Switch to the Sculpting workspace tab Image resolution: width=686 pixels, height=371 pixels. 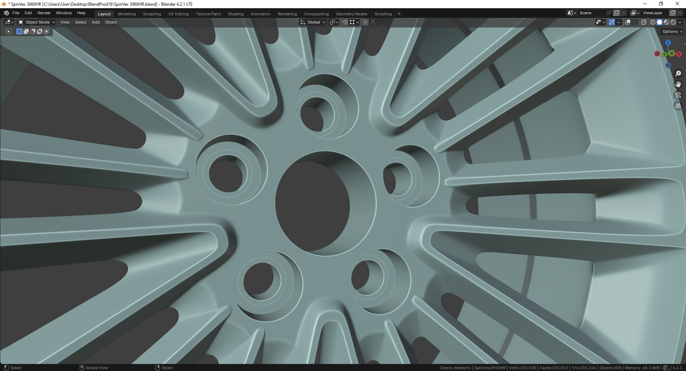point(152,14)
